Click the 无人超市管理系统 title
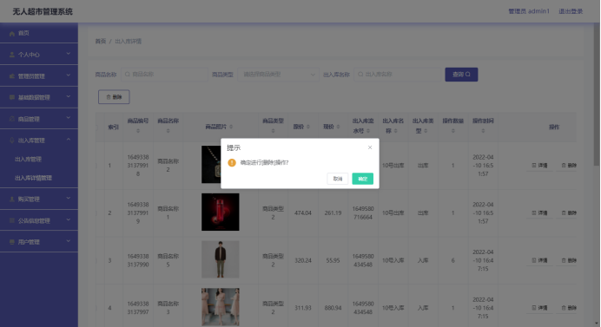 click(x=43, y=12)
